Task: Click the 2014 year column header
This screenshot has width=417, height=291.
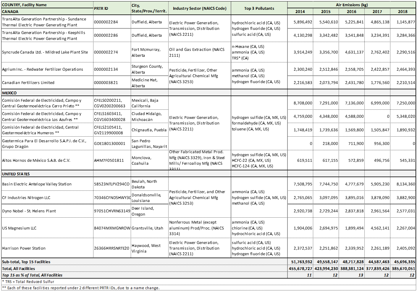Action: tap(300, 12)
